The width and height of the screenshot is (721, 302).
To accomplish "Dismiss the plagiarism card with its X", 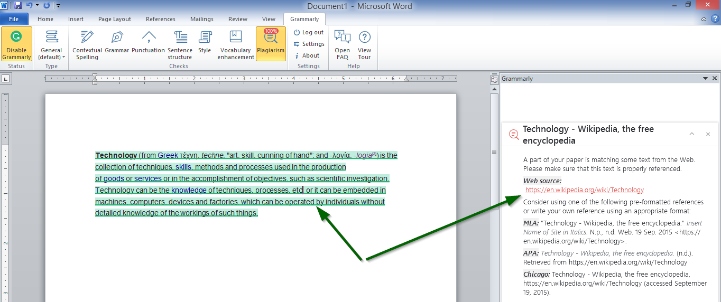I will click(708, 134).
